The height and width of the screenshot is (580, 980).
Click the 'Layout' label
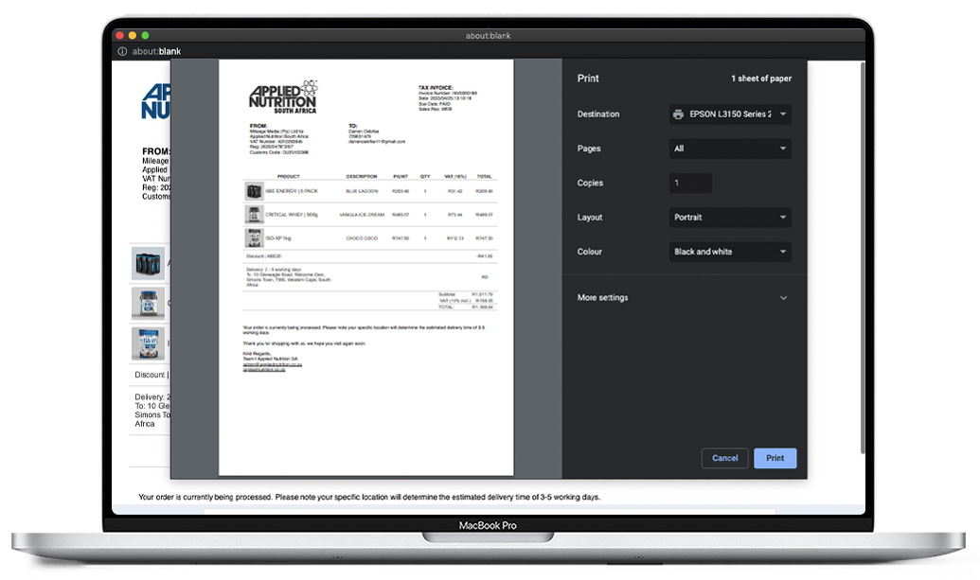589,218
